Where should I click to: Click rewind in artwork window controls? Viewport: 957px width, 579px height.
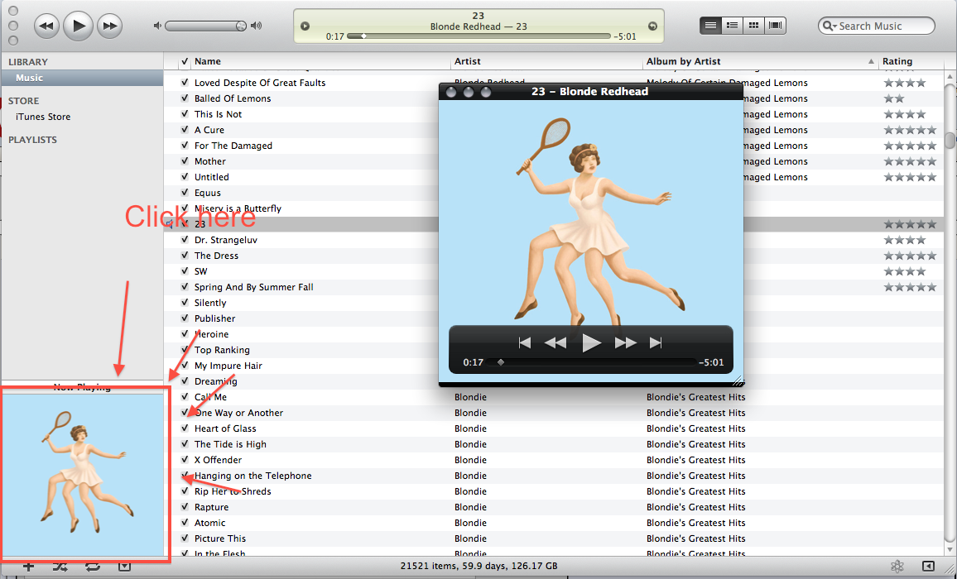click(x=555, y=343)
